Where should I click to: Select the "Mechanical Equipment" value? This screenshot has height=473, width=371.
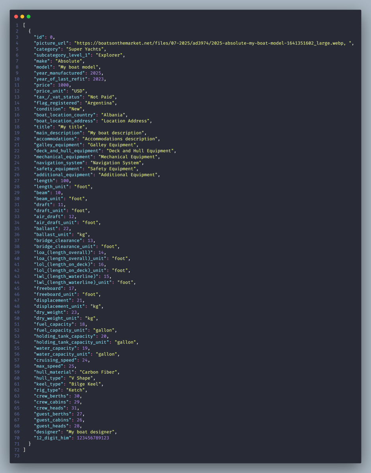click(128, 157)
